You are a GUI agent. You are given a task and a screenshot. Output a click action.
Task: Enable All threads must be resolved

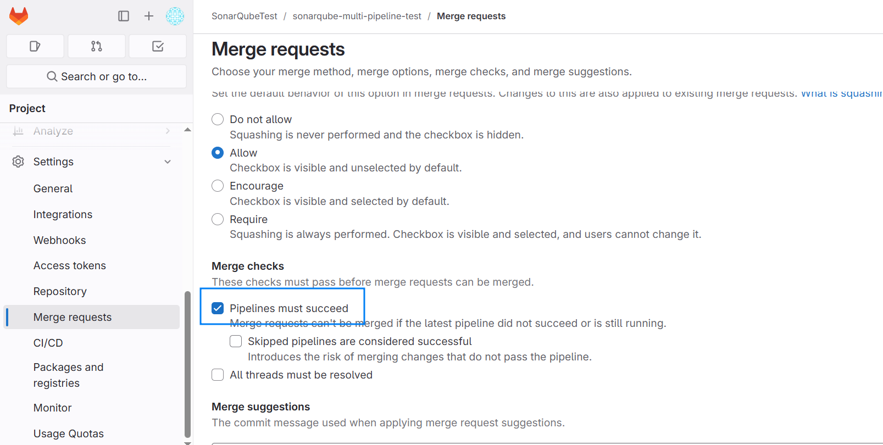tap(218, 375)
